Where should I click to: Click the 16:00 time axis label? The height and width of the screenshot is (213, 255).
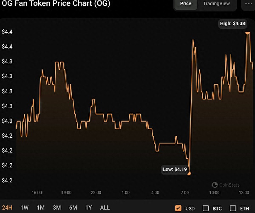[37, 193]
